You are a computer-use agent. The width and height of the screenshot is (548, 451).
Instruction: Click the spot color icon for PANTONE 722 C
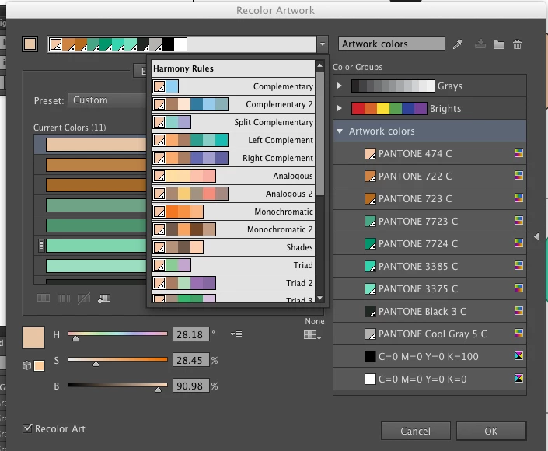[x=518, y=176]
